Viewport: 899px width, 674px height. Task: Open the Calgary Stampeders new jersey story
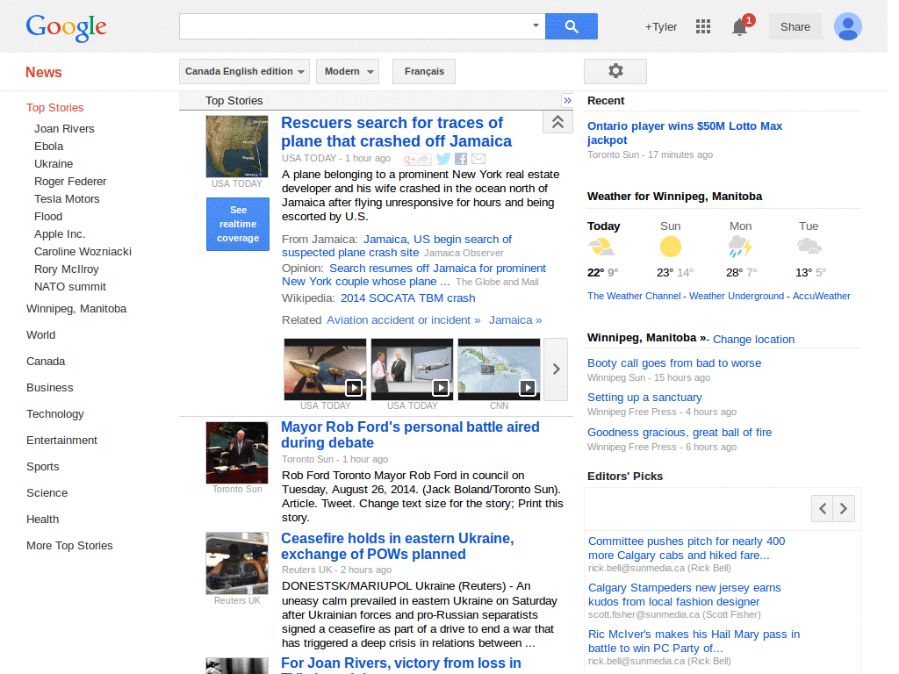(685, 594)
